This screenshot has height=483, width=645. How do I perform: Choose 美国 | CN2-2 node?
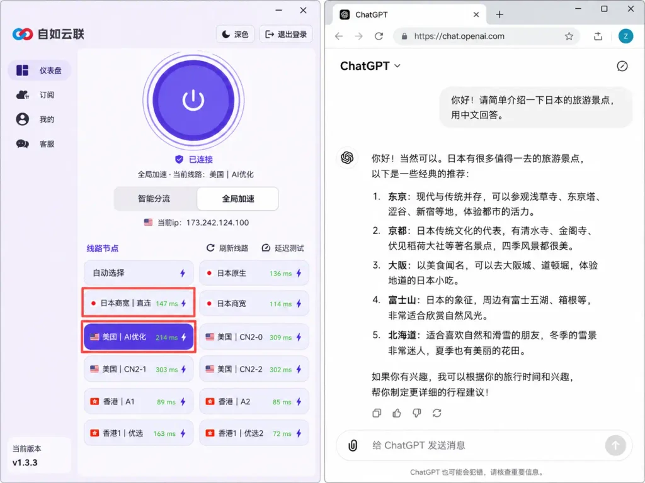254,369
